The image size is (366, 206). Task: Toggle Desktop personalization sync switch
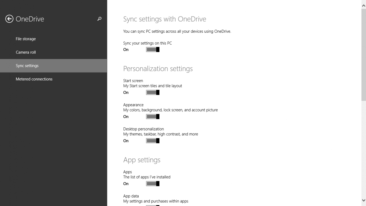[x=153, y=141]
